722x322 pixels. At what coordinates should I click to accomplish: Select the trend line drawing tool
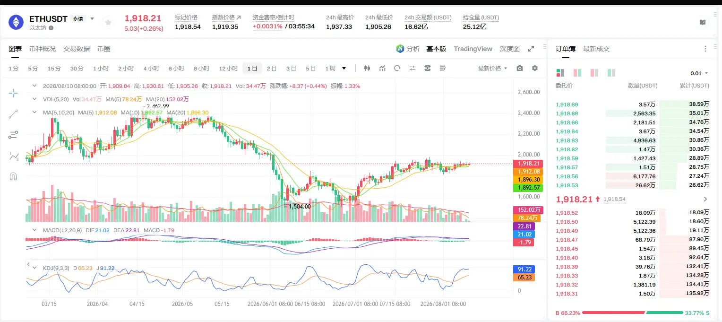pyautogui.click(x=13, y=114)
